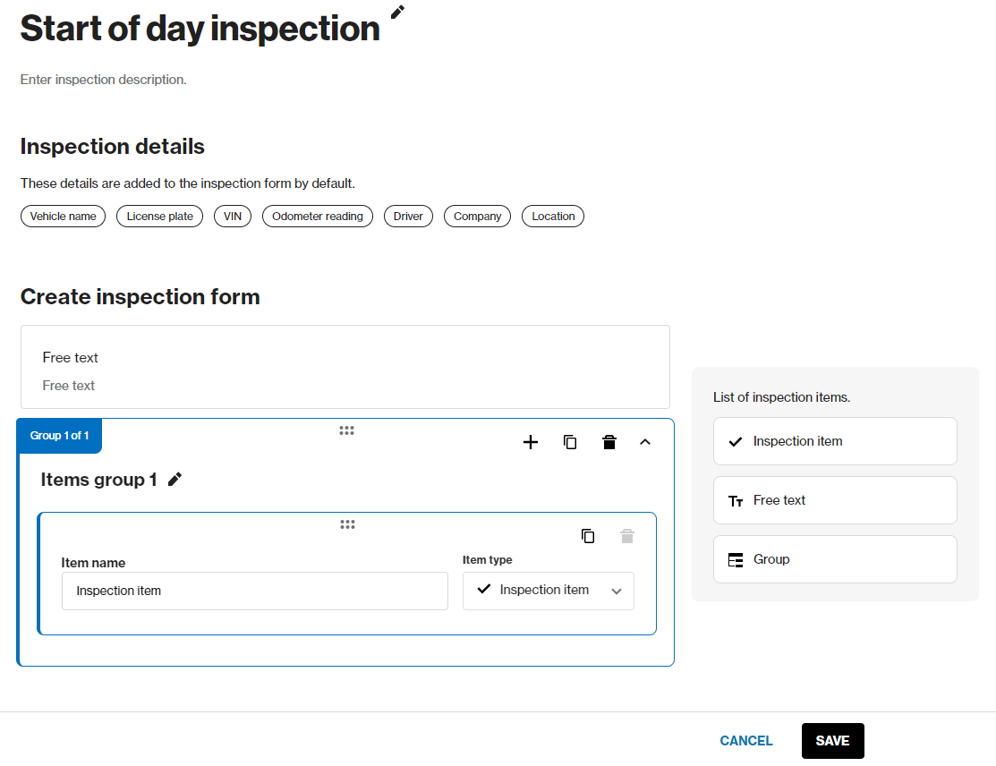Viewport: 996px width, 766px height.
Task: Click the pencil icon to rename the inspection
Action: 396,13
